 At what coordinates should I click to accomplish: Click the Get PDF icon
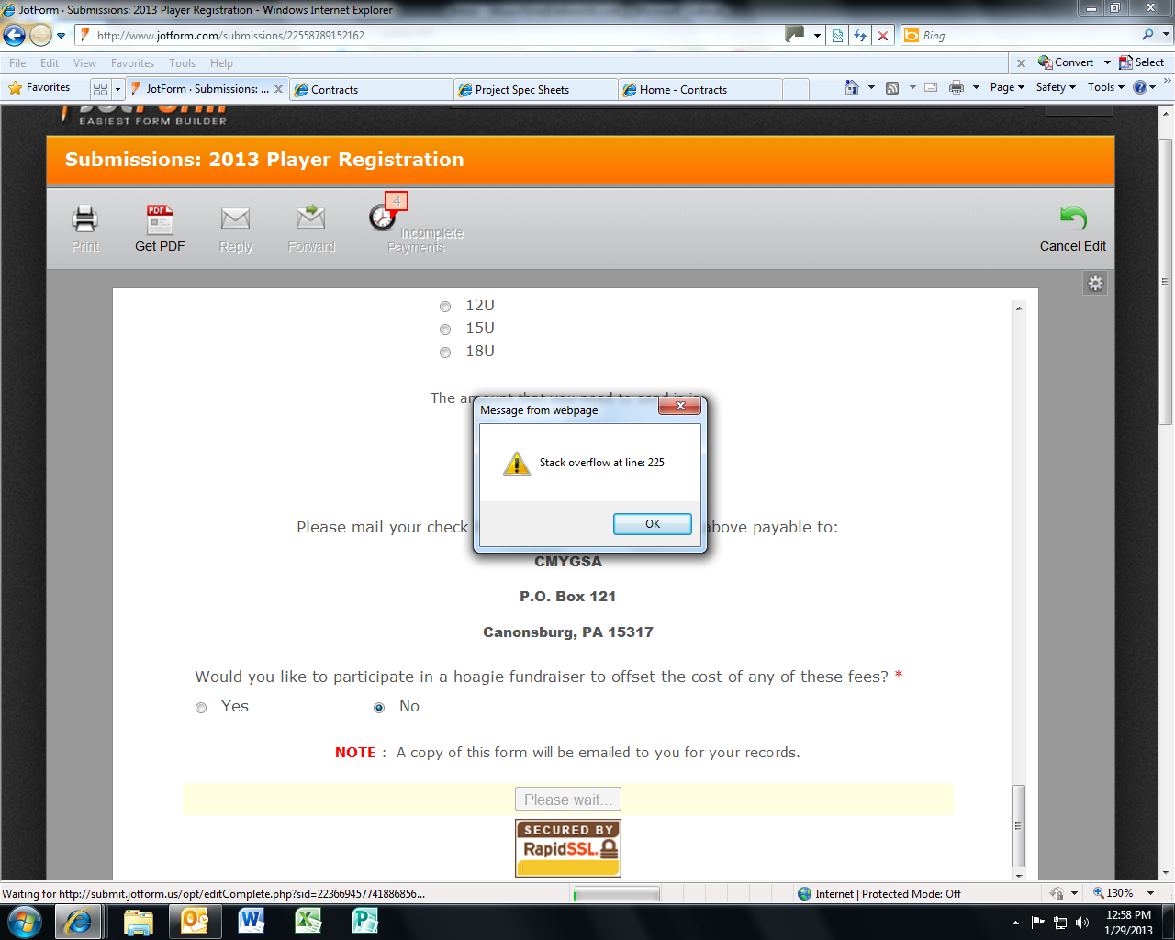pos(160,220)
